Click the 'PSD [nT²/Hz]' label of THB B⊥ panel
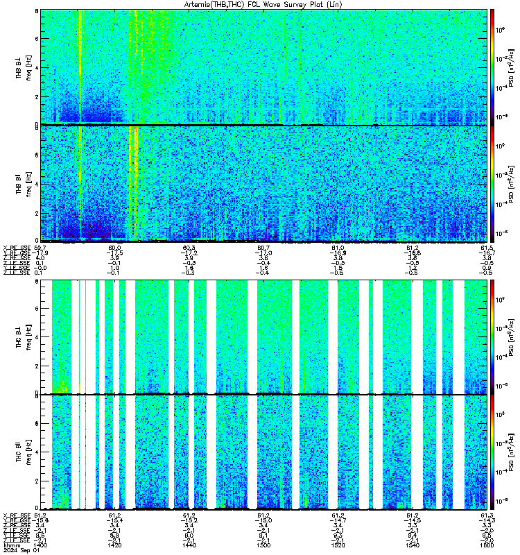The image size is (520, 555). (511, 67)
